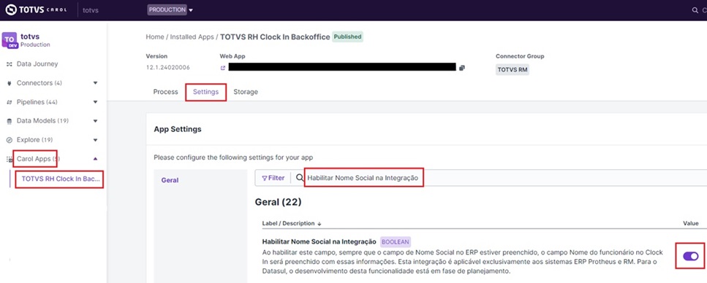
Task: Copy the Web App URL icon
Action: coord(462,68)
